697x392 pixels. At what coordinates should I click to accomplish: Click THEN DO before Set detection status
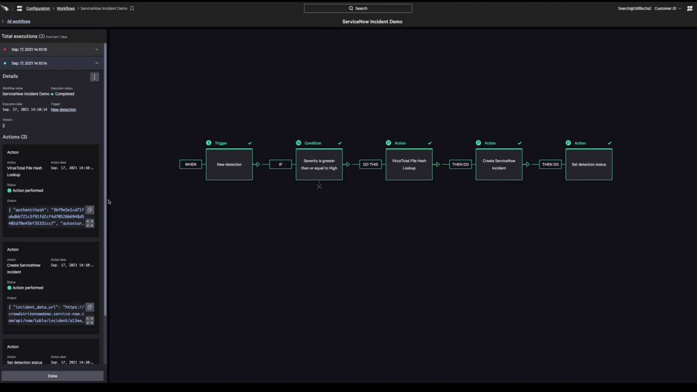[550, 164]
